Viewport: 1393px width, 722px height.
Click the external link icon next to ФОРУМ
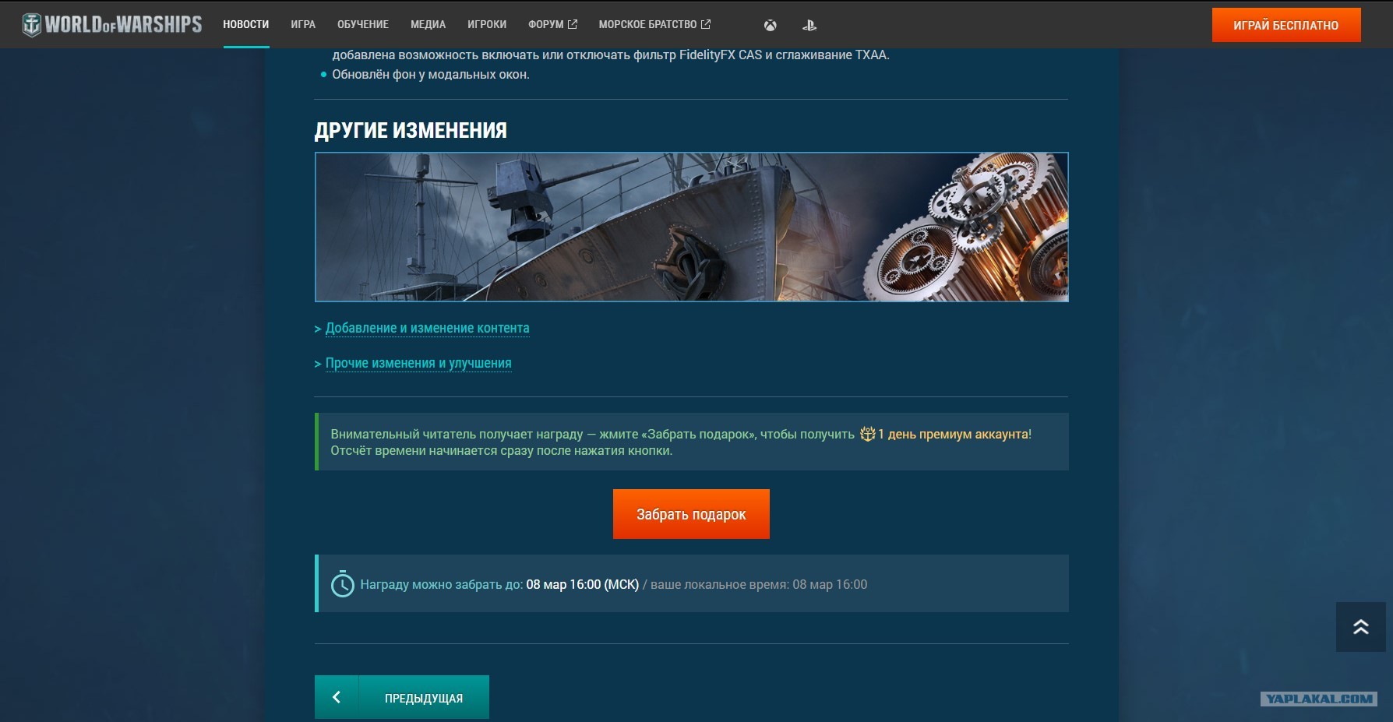point(573,24)
